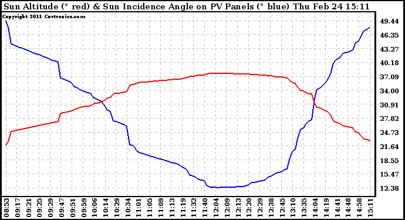
Task: Select the 30.91 y-axis label
Action: 389,105
